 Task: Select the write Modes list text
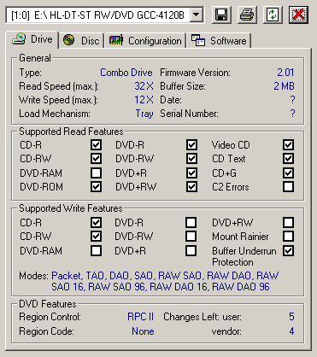coord(165,281)
